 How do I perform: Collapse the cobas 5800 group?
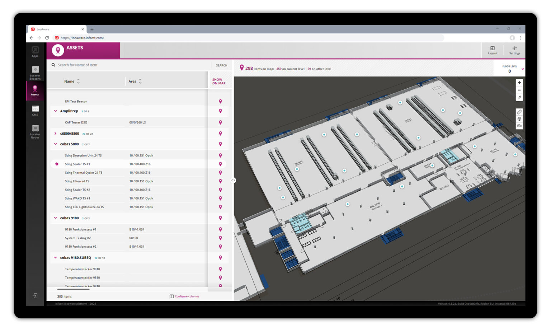pos(56,144)
